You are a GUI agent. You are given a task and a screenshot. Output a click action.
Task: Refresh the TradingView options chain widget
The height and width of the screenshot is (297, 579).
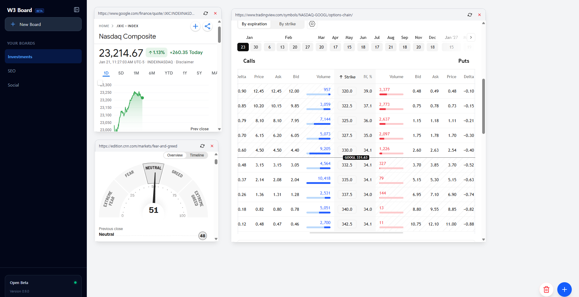tap(470, 14)
